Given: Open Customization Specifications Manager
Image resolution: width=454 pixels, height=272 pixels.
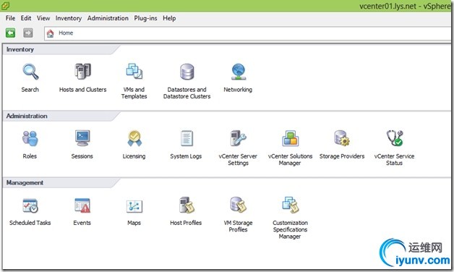Looking at the screenshot, I should 291,205.
